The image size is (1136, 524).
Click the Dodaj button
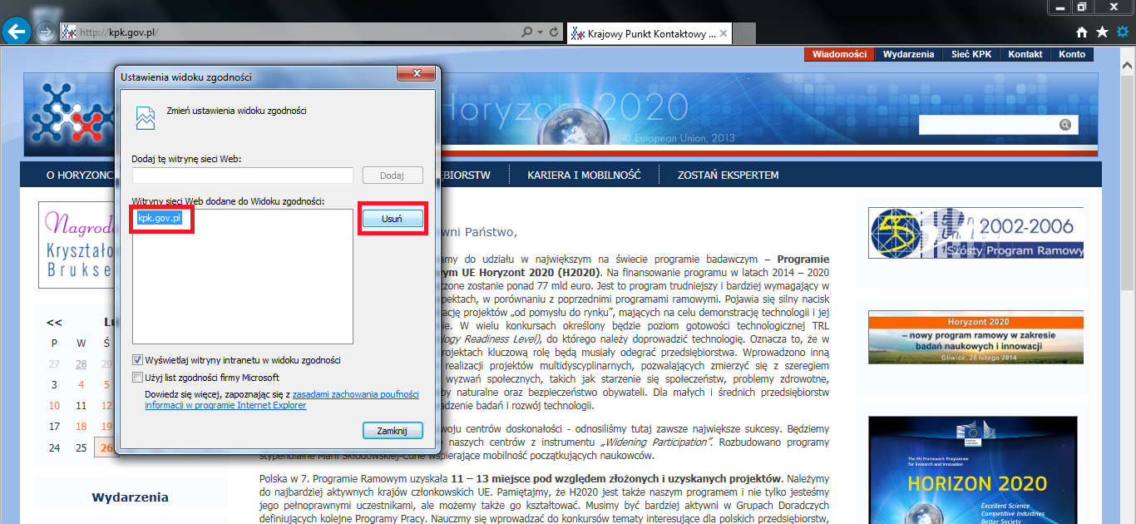393,175
